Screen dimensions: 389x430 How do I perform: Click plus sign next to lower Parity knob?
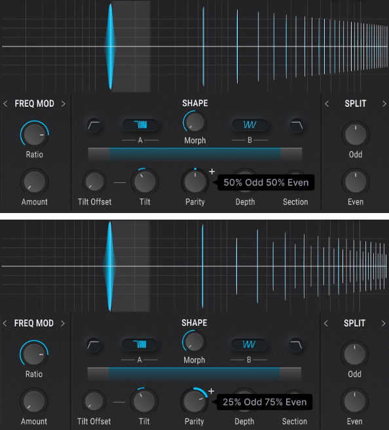click(211, 391)
